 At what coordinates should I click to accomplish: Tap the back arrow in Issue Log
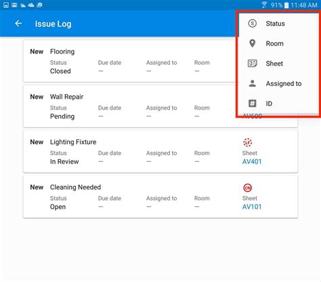click(x=18, y=24)
